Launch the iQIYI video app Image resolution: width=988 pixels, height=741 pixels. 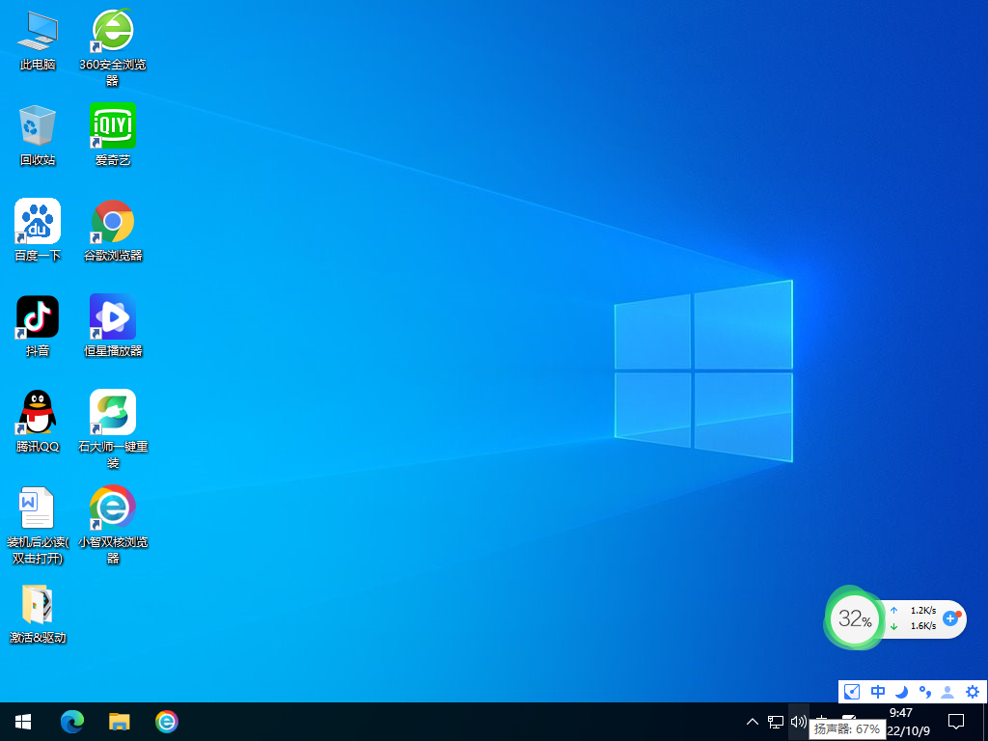[112, 125]
